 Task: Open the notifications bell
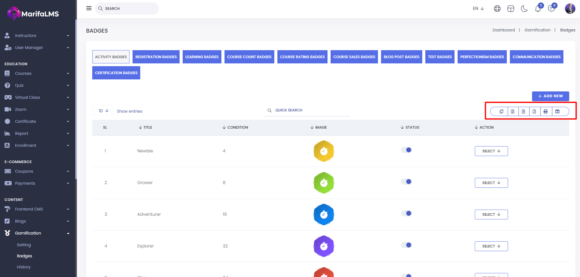click(538, 9)
